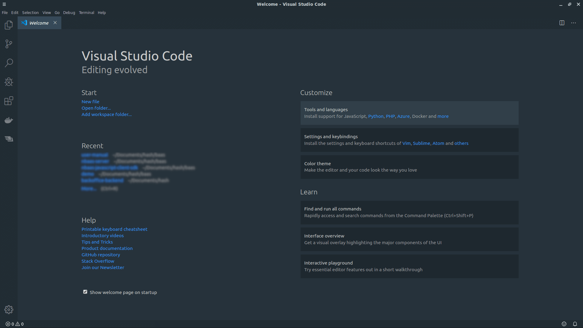Uncheck Show welcome page on startup
Image resolution: width=583 pixels, height=328 pixels.
point(85,292)
